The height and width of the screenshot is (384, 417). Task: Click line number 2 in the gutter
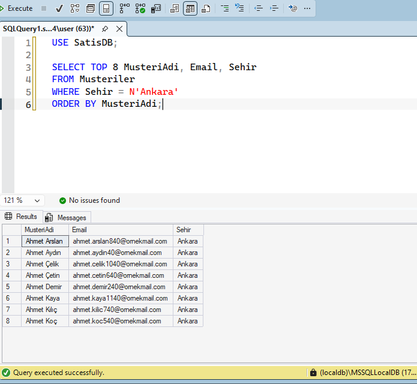[28, 55]
